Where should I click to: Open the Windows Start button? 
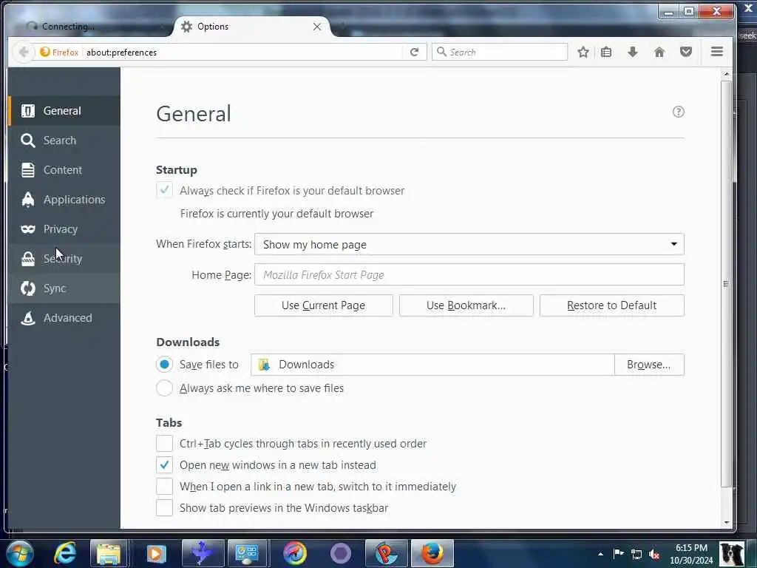(20, 553)
